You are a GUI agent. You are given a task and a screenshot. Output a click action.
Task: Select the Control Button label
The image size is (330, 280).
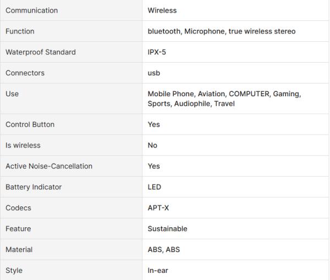(30, 124)
